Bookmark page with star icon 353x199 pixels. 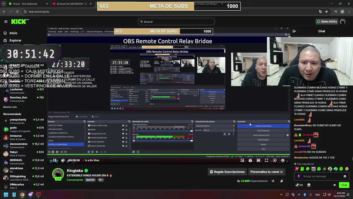pos(327,12)
